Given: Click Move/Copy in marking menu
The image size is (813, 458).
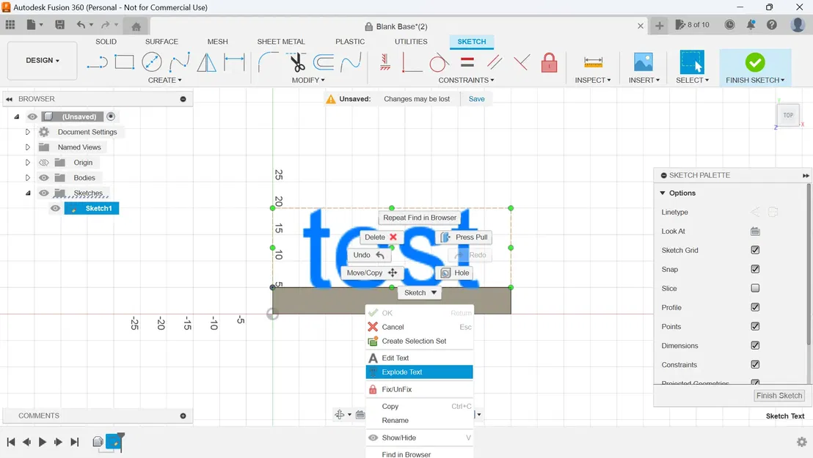Looking at the screenshot, I should [372, 273].
